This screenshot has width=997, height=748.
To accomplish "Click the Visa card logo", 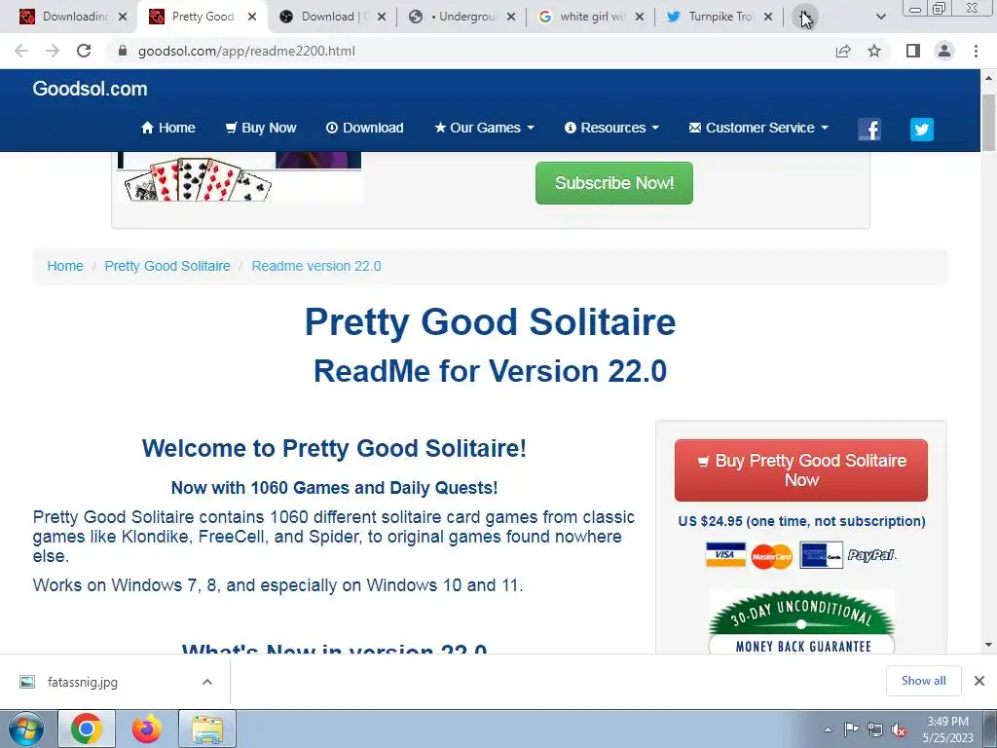I will [725, 554].
